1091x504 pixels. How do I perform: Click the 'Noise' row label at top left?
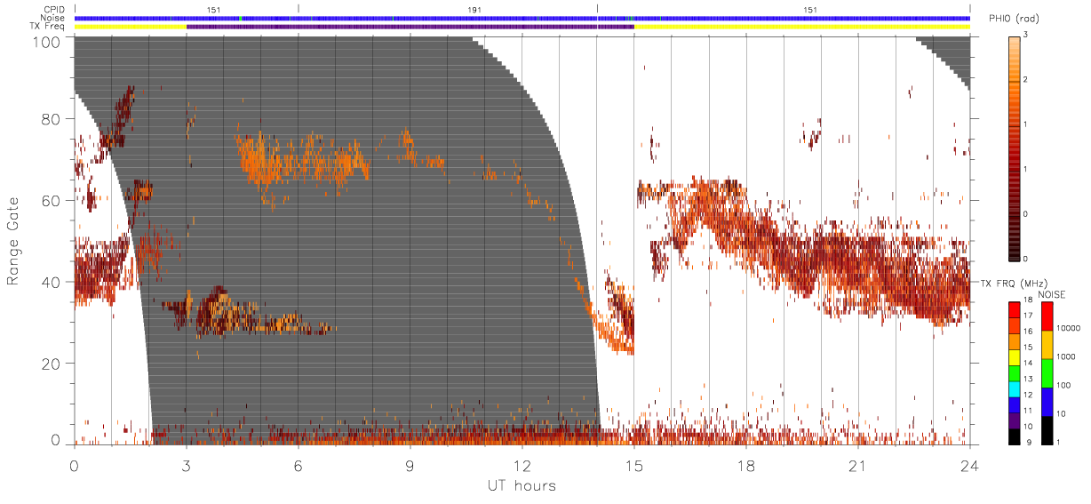(x=54, y=18)
